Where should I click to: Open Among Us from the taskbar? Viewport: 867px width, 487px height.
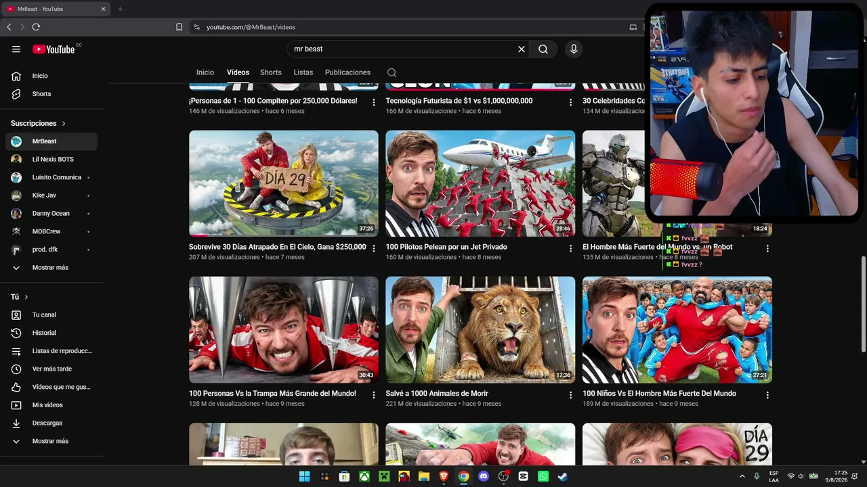(404, 476)
